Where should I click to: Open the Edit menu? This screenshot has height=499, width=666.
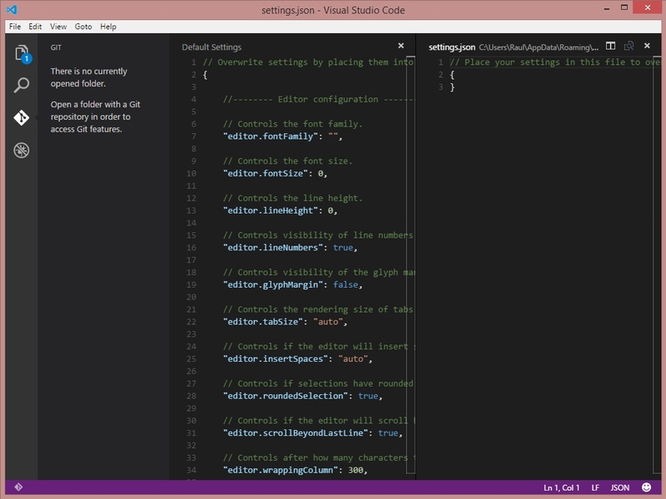[x=35, y=27]
